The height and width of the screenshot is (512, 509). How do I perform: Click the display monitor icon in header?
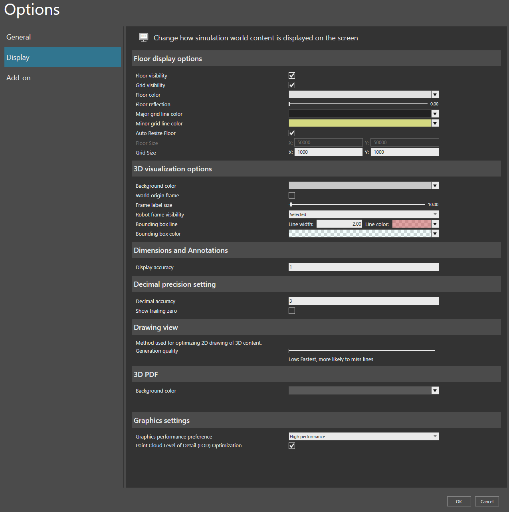pos(144,38)
